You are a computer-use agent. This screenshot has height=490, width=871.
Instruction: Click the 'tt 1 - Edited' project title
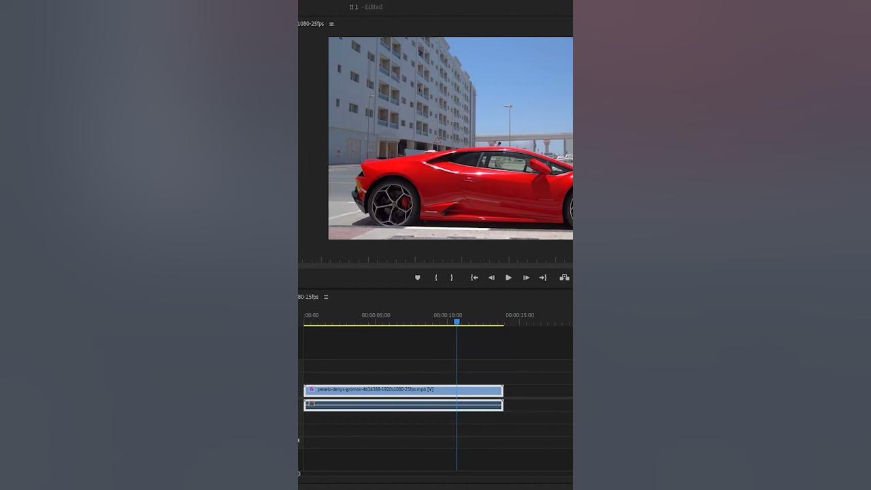[x=366, y=7]
